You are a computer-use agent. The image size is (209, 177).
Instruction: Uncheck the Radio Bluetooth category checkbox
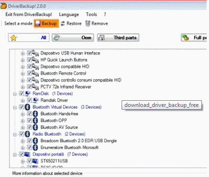coord(21,134)
